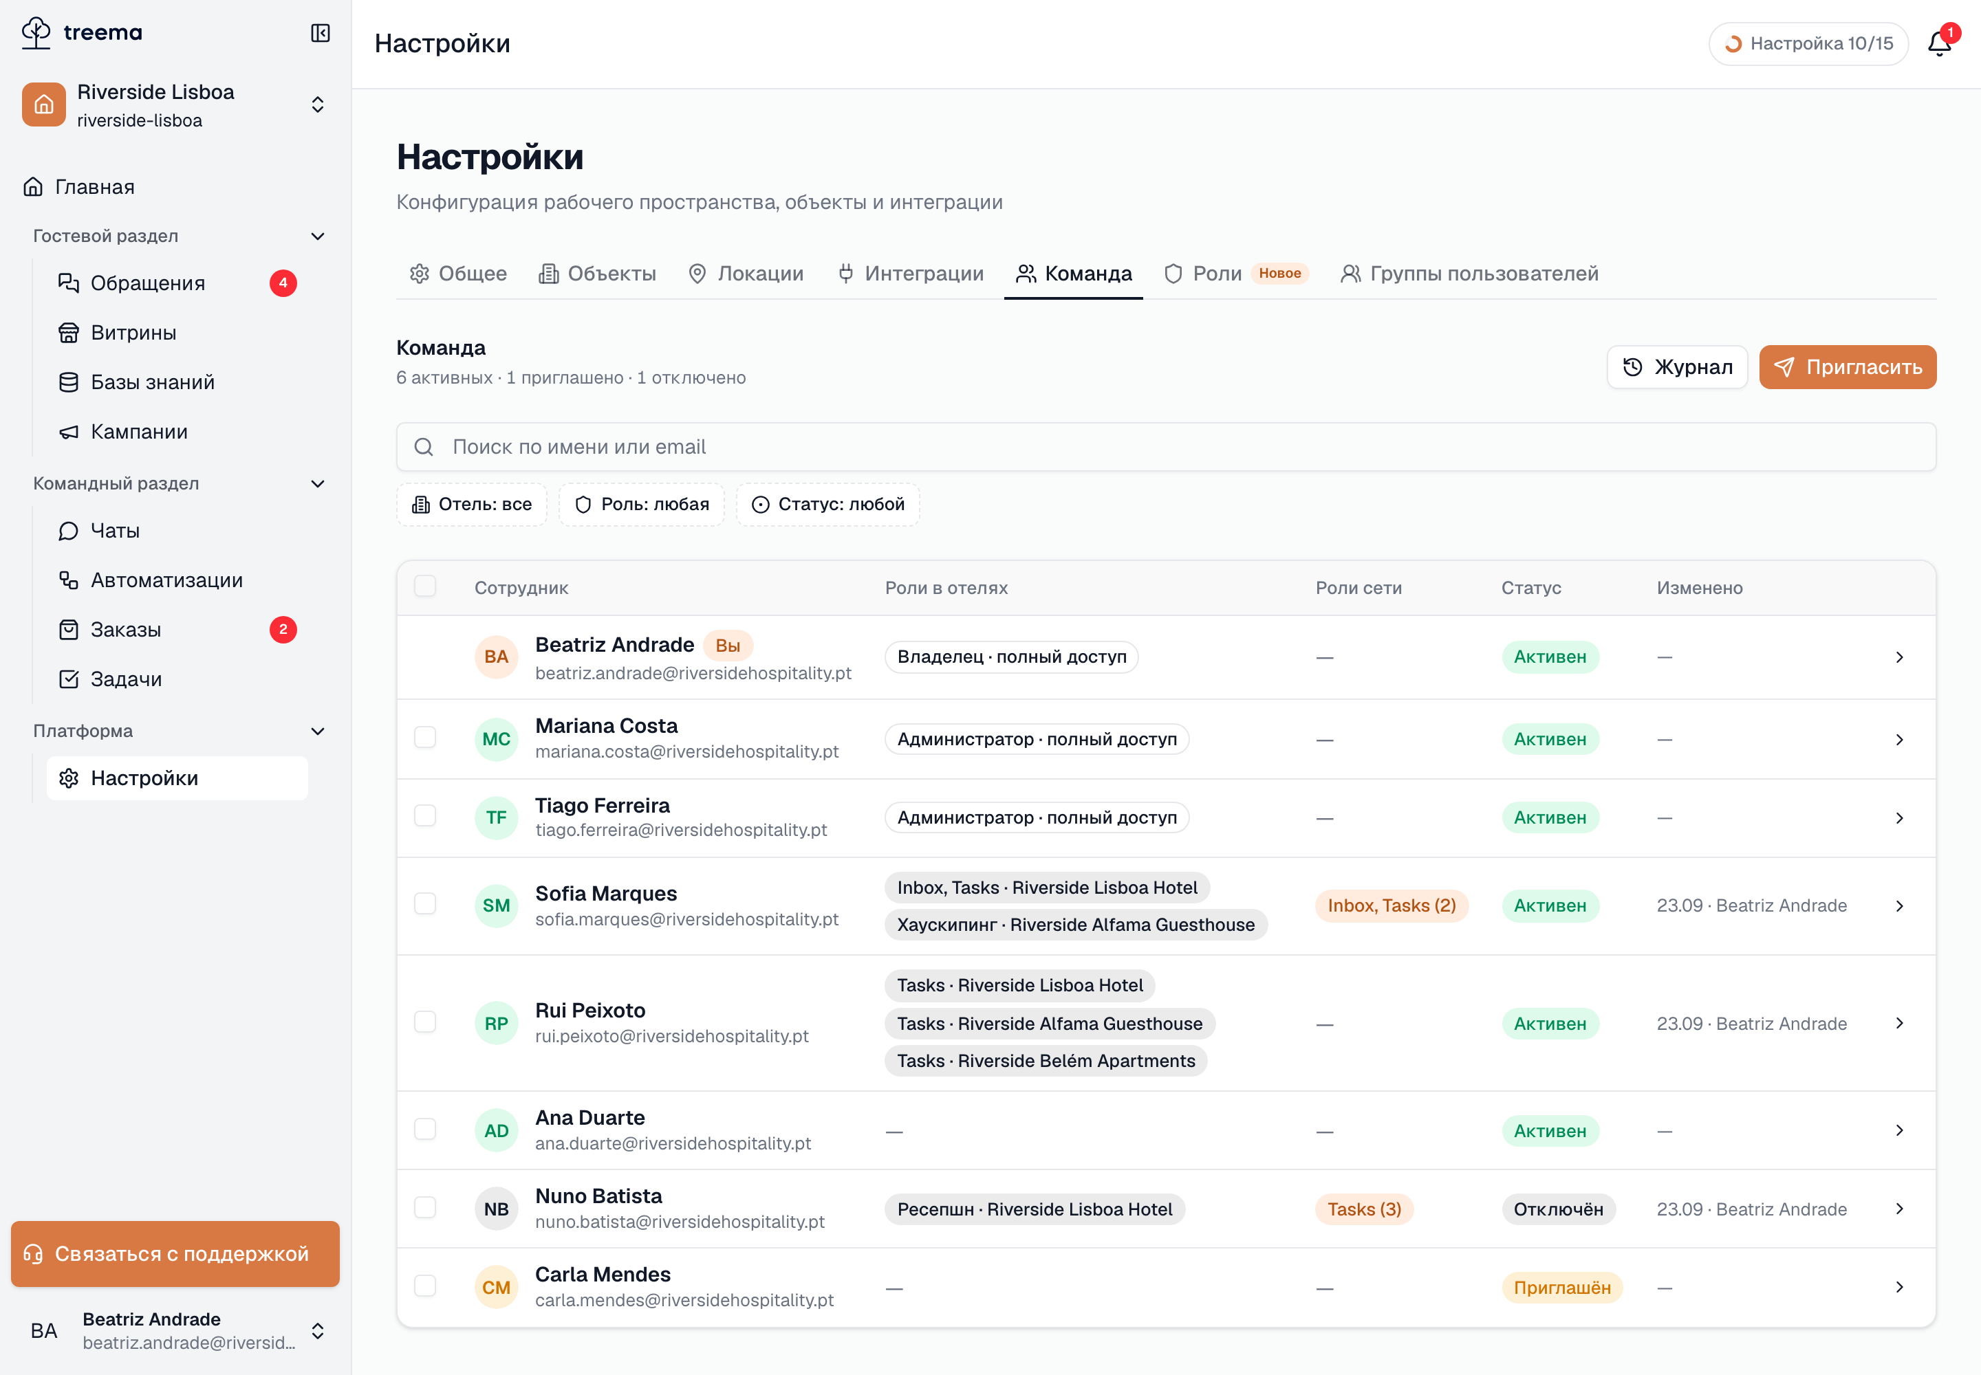Open Настройка 10/15 progress indicator
The image size is (1981, 1375).
pos(1808,44)
